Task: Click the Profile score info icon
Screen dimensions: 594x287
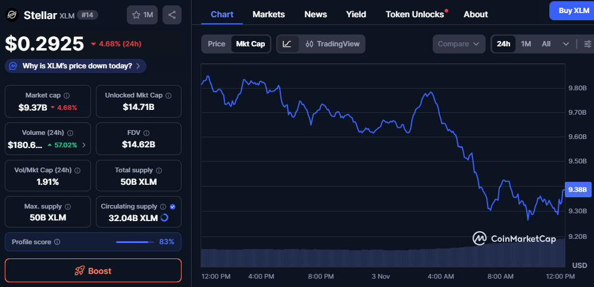Action: (57, 242)
